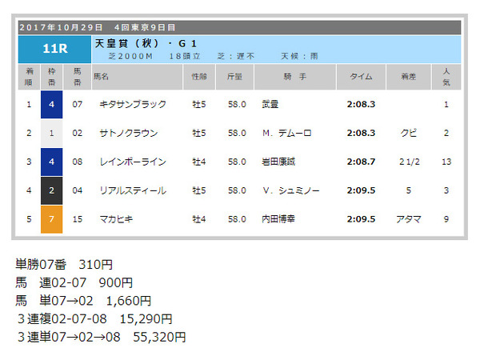Click horse name レインボーライン
Screen dimensions: 480x364
[133, 162]
